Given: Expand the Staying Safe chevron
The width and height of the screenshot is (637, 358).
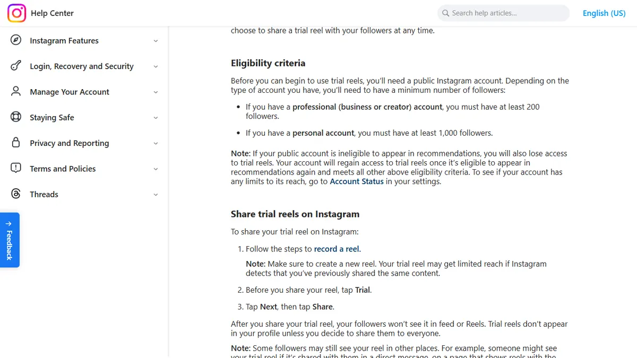Looking at the screenshot, I should [156, 118].
